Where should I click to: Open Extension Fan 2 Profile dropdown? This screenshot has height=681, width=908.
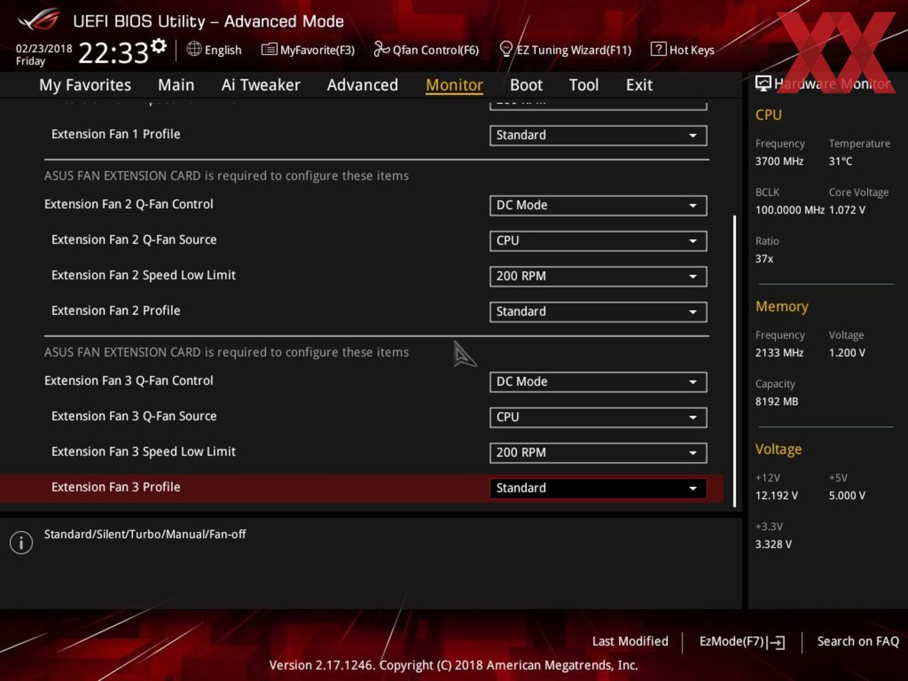coord(598,311)
